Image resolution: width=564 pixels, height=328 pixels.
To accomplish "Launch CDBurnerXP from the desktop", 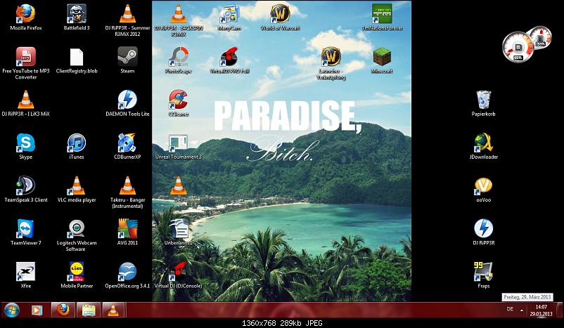I will click(x=127, y=143).
